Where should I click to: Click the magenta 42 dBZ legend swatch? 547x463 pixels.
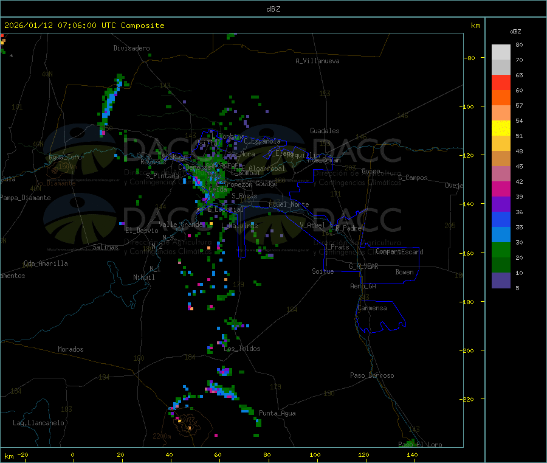[x=501, y=189]
